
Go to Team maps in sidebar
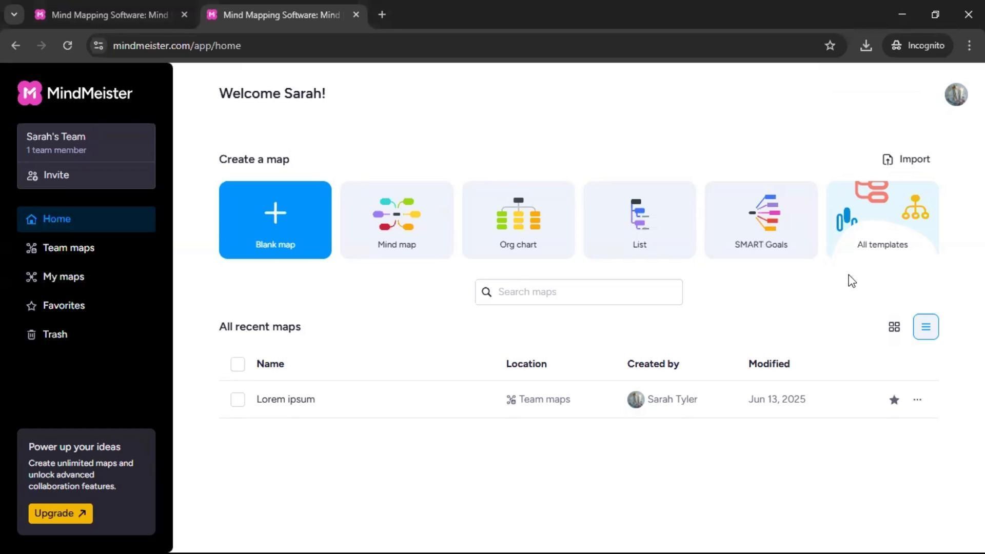(x=68, y=248)
